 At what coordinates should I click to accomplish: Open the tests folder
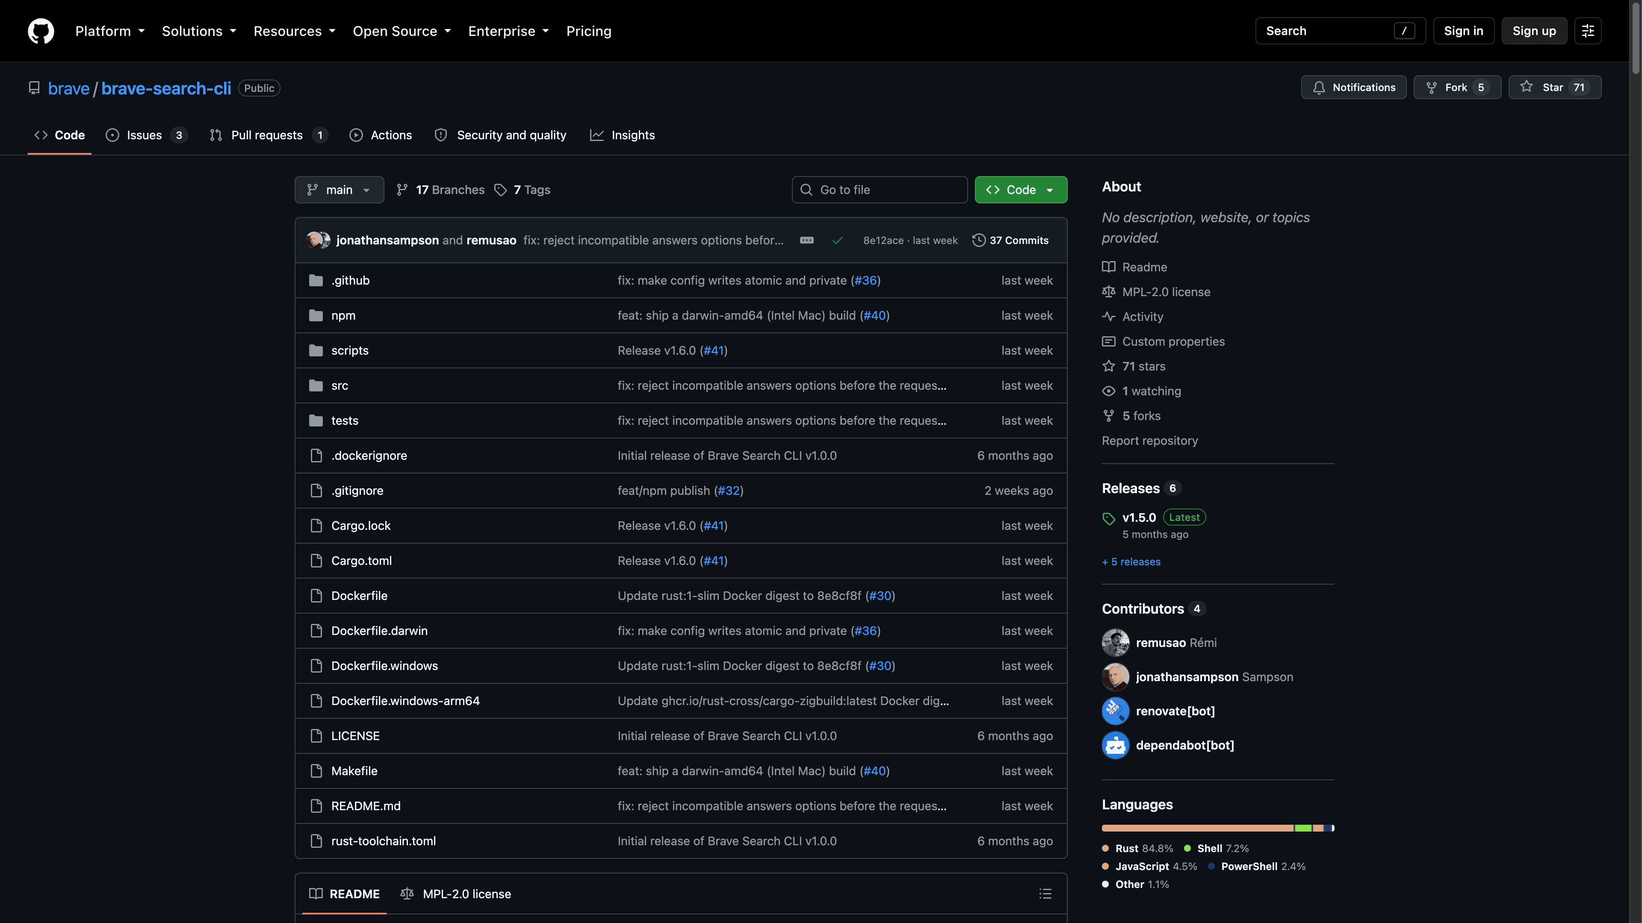(345, 420)
